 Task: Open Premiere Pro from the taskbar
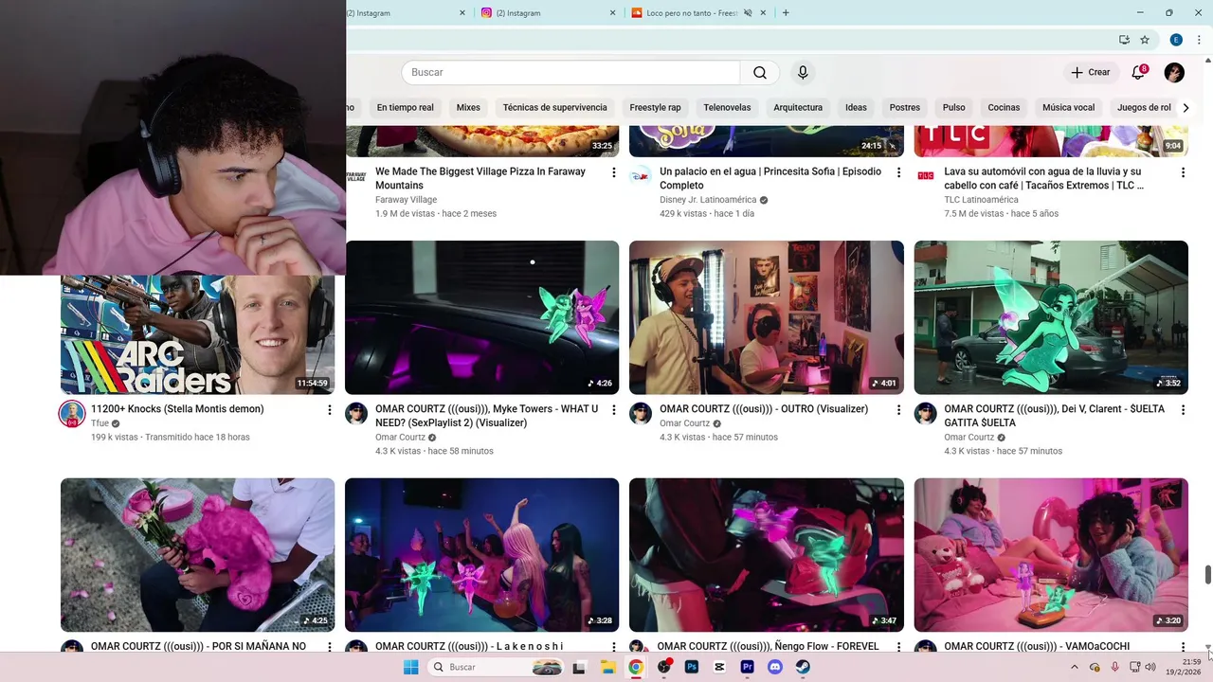tap(748, 667)
